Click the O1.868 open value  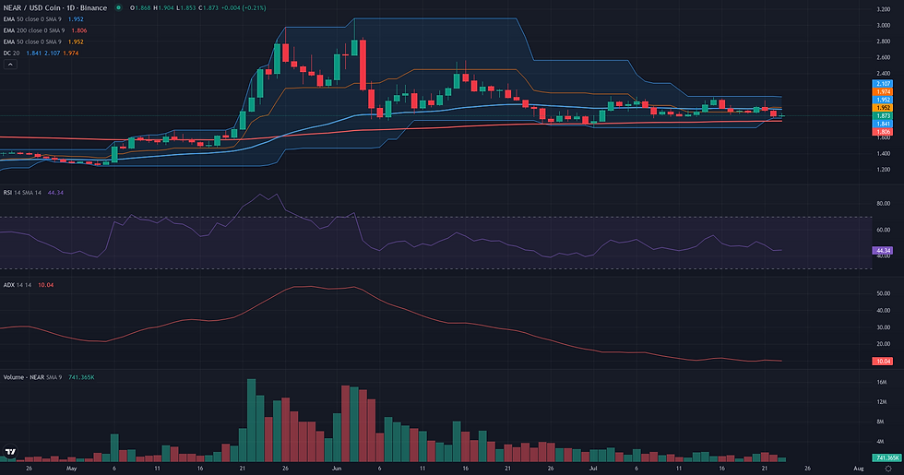click(x=140, y=8)
